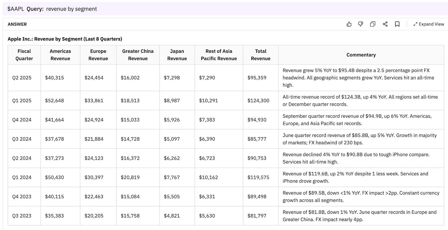Bookmark this answer
448x230 pixels.
point(397,24)
